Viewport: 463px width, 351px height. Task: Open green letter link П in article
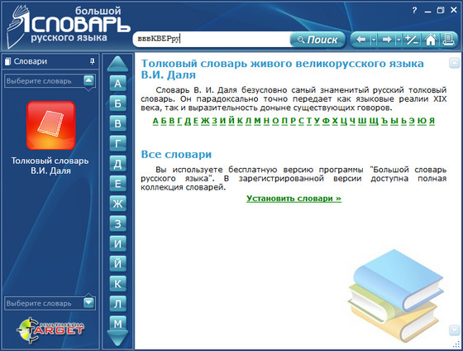pyautogui.click(x=284, y=121)
